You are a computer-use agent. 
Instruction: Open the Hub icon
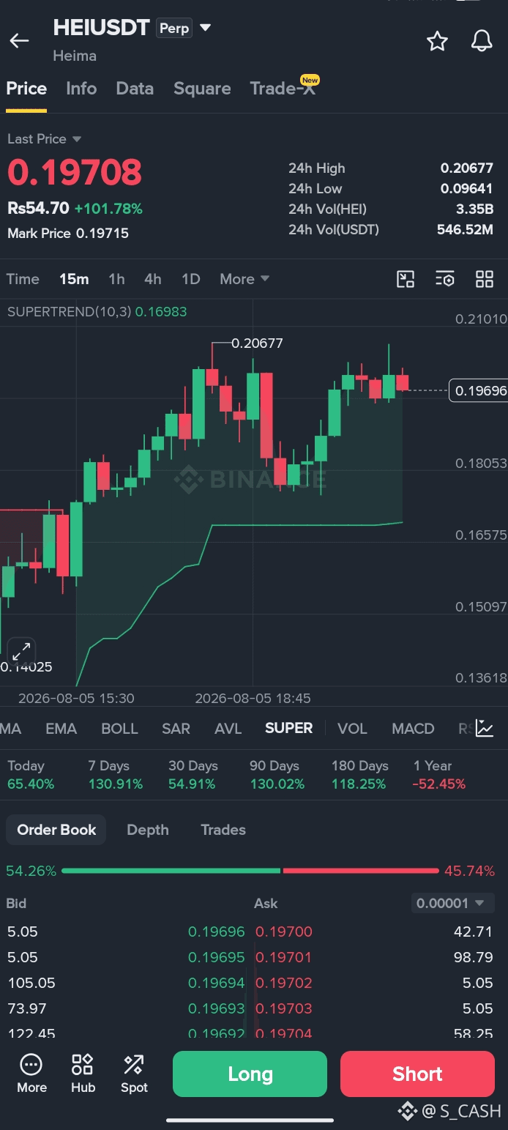click(83, 1074)
